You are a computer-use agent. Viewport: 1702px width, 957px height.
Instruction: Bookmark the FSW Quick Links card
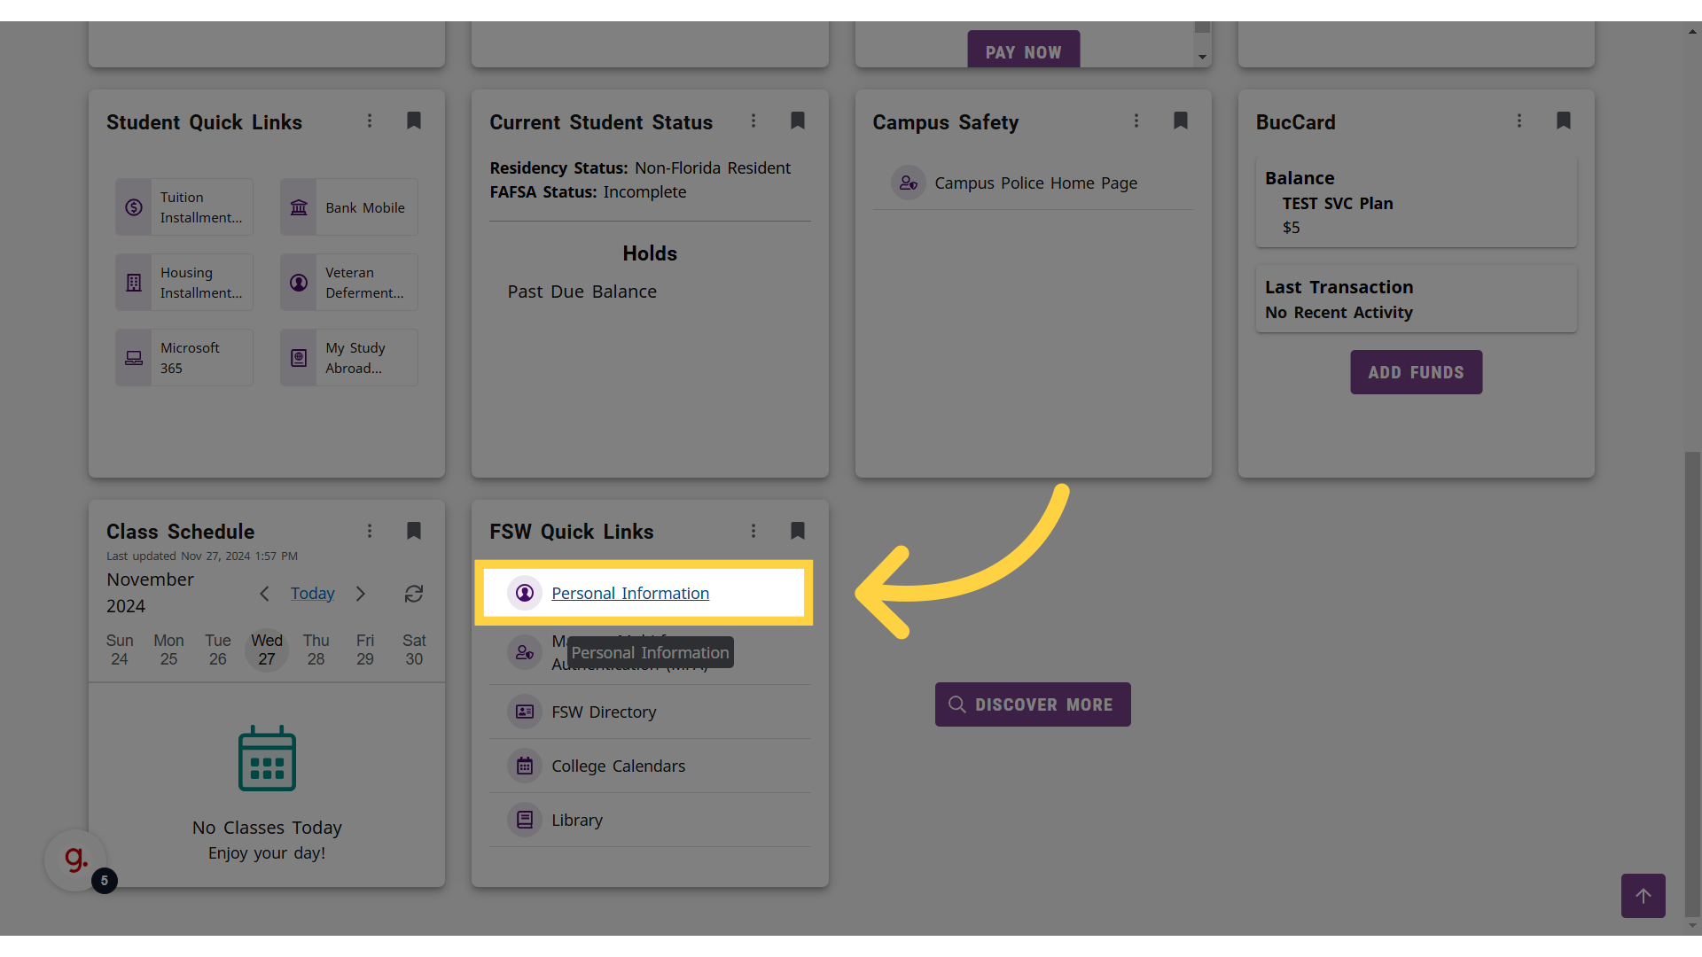coord(798,531)
